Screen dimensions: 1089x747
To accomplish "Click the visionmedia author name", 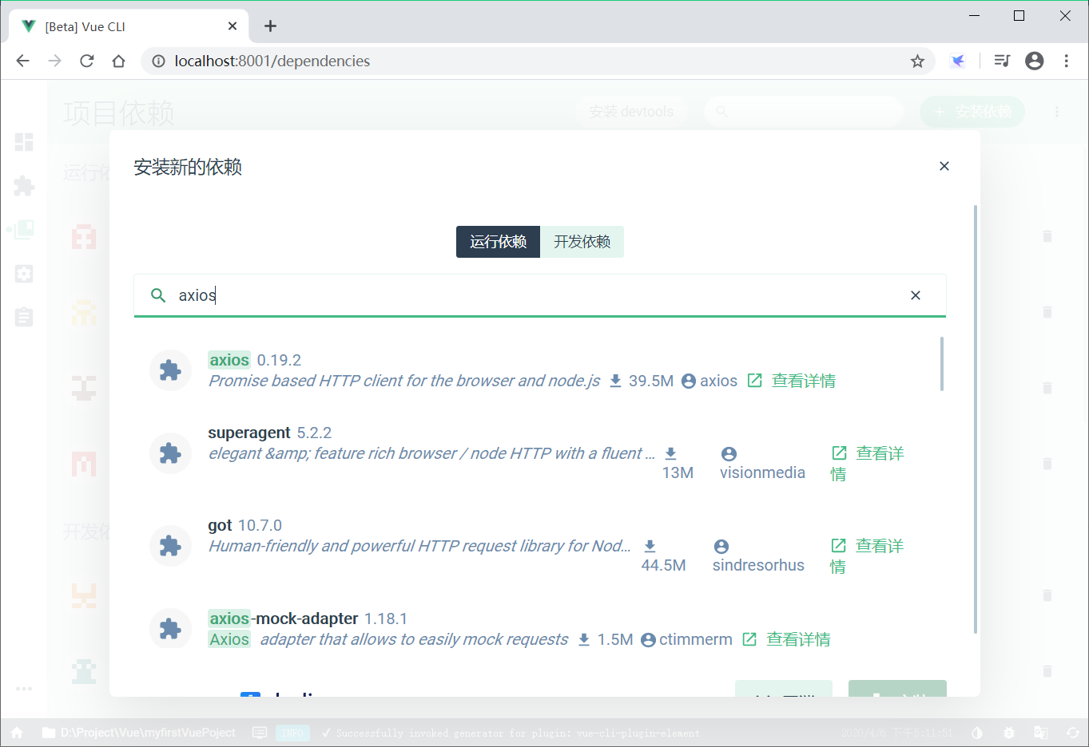I will [x=762, y=472].
